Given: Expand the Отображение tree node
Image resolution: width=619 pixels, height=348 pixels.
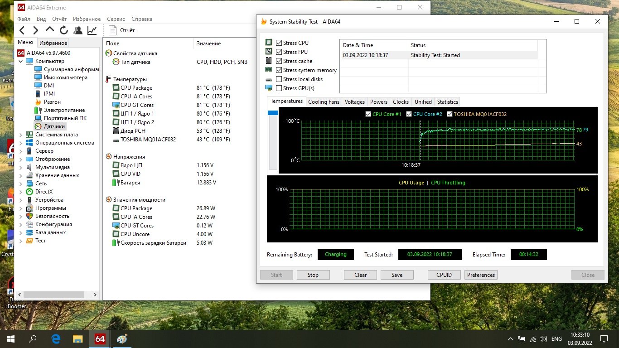Looking at the screenshot, I should 20,159.
